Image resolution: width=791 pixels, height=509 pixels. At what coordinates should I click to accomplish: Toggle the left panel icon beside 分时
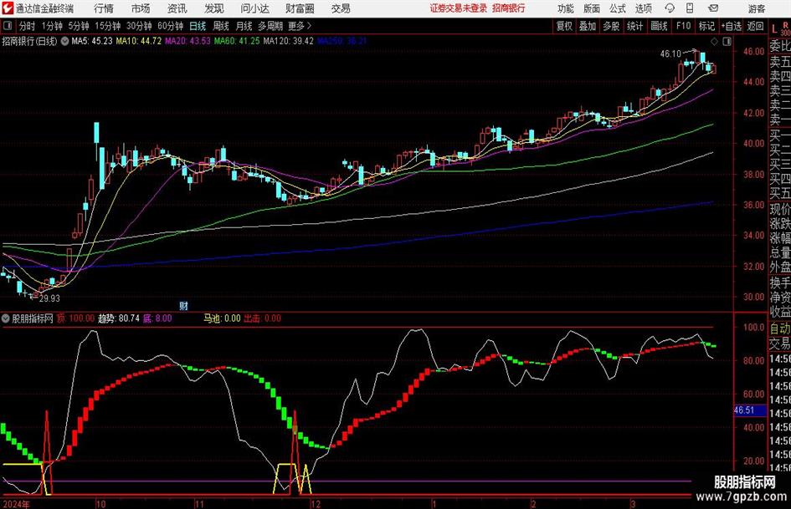[x=8, y=26]
